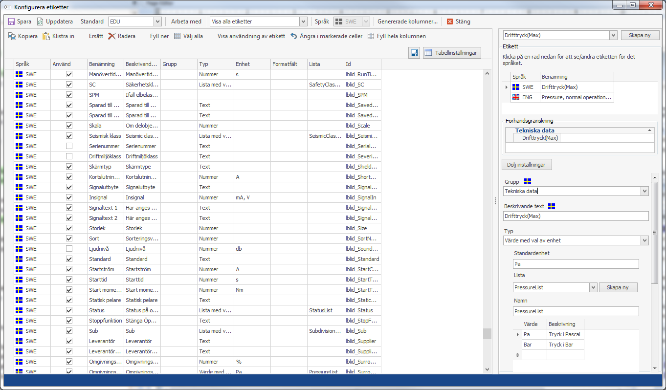The image size is (666, 390).
Task: Click the blue floppy disk save layout icon
Action: (x=414, y=53)
